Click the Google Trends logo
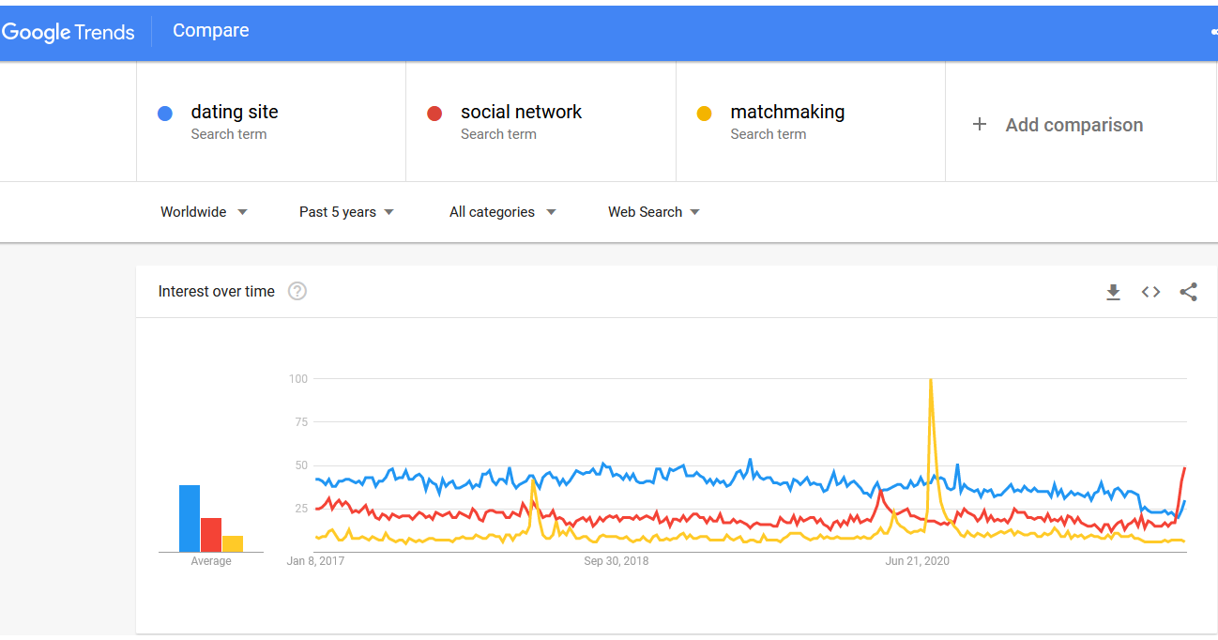This screenshot has width=1218, height=640. (x=68, y=32)
